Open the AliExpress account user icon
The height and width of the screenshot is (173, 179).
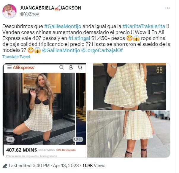(71, 67)
